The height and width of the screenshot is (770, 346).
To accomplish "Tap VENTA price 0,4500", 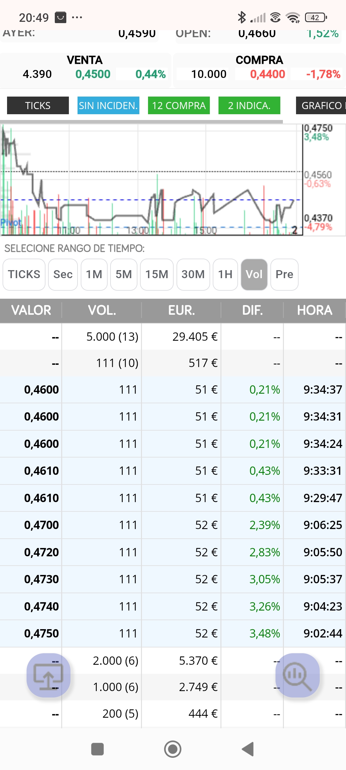I will [93, 74].
